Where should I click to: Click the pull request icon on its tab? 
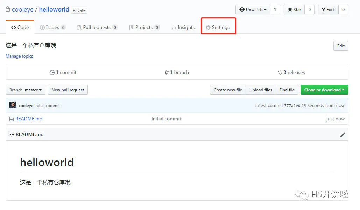click(79, 28)
